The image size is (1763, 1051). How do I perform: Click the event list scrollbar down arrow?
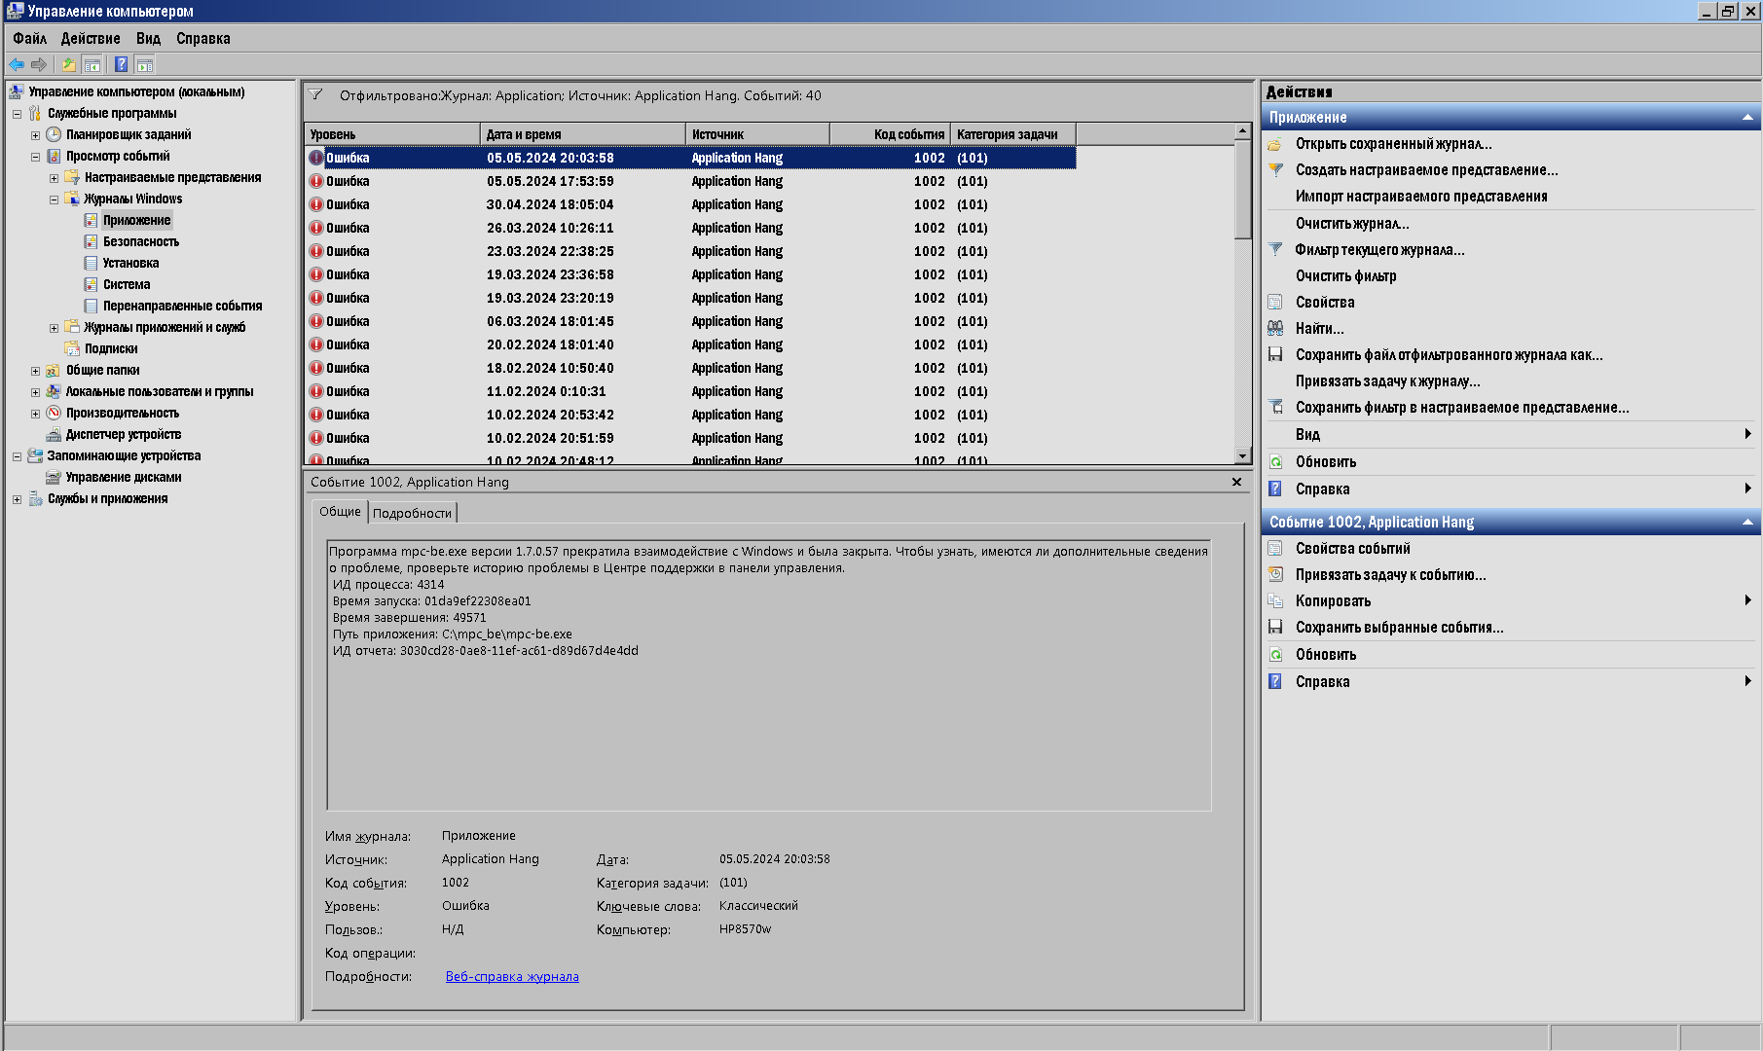tap(1242, 455)
